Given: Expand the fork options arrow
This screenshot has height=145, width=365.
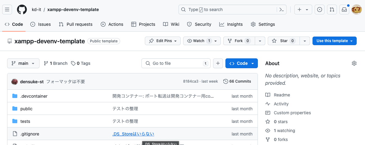Looking at the screenshot, I should (x=260, y=41).
